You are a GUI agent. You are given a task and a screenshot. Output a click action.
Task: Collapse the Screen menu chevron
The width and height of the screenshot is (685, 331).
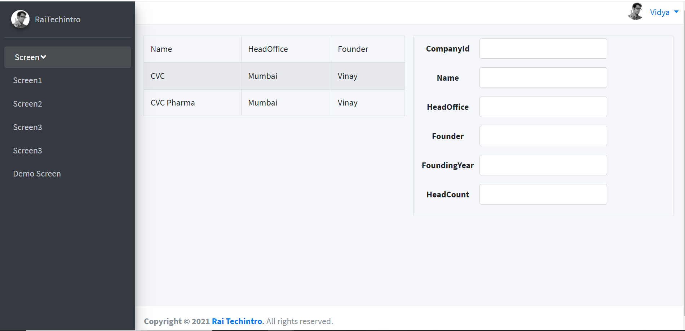44,57
